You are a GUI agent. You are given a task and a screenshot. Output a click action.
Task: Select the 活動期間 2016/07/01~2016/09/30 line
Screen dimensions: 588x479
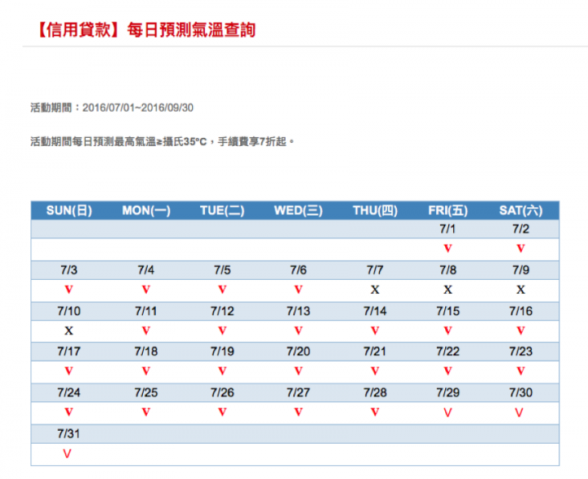click(x=112, y=108)
